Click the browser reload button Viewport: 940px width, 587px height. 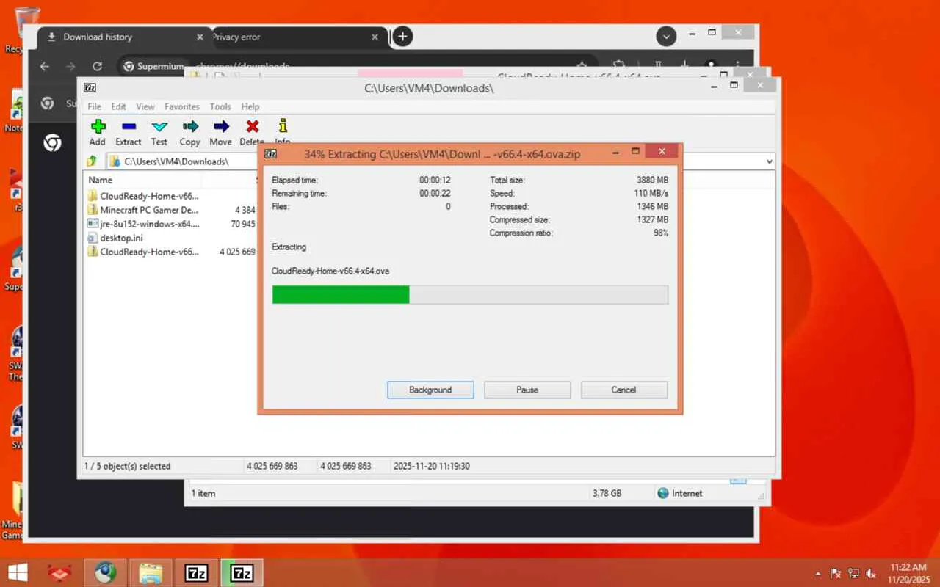(97, 66)
